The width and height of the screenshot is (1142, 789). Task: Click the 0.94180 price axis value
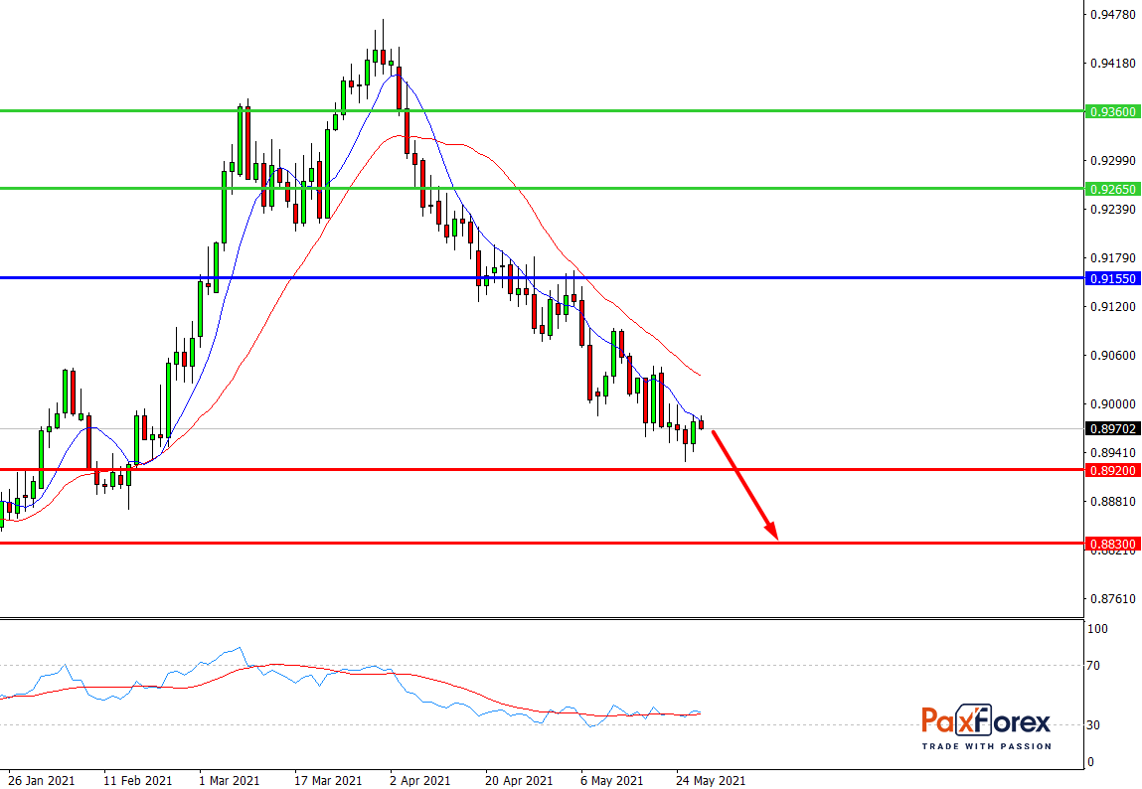(x=1113, y=64)
